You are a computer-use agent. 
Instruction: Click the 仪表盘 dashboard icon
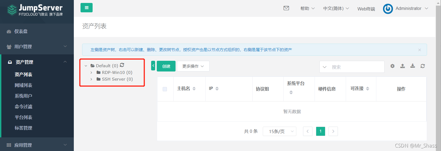coord(9,31)
